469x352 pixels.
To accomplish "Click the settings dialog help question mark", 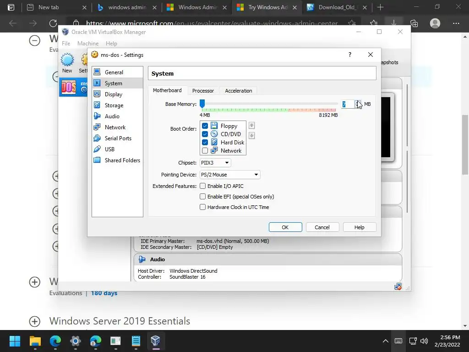I will 349,55.
